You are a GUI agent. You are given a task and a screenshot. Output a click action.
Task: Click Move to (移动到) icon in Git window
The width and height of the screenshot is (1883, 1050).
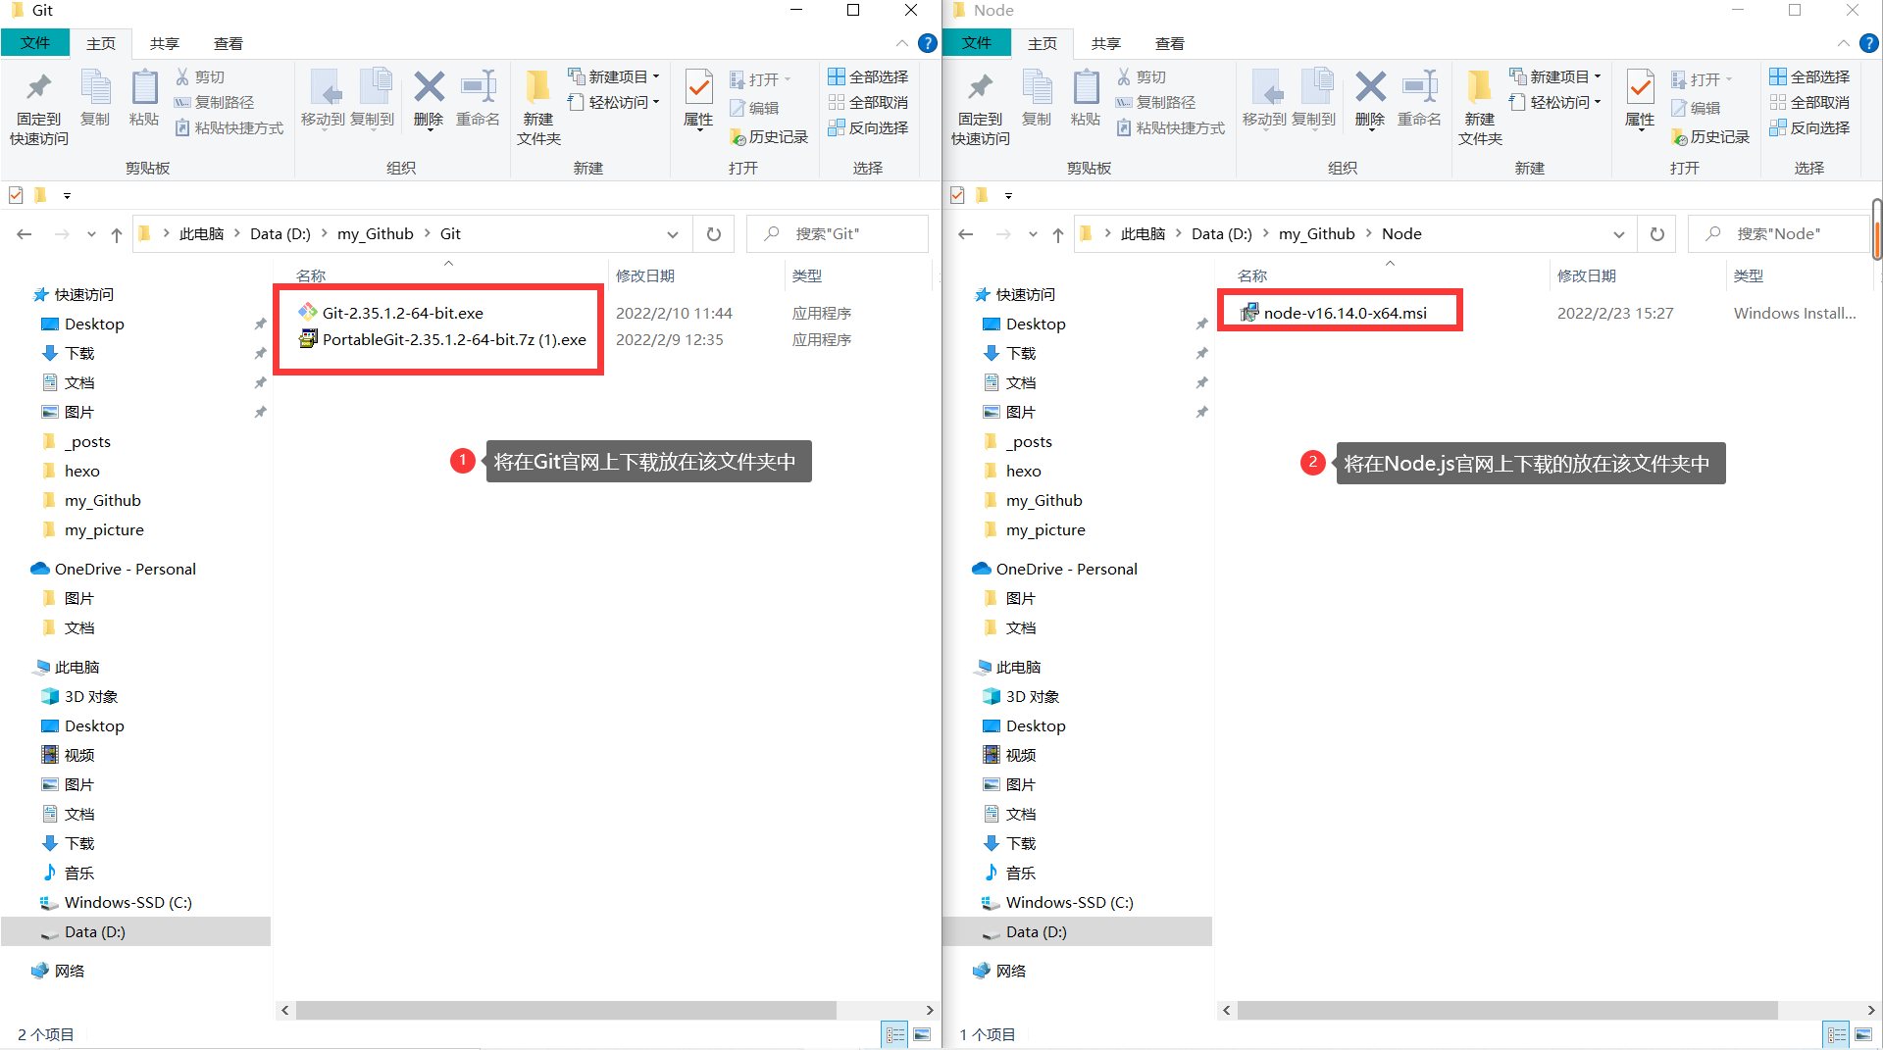(324, 87)
